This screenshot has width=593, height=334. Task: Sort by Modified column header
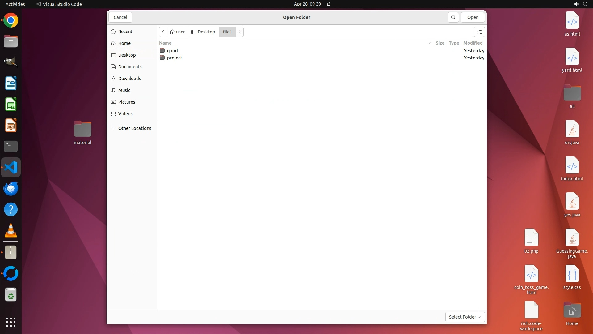point(473,43)
